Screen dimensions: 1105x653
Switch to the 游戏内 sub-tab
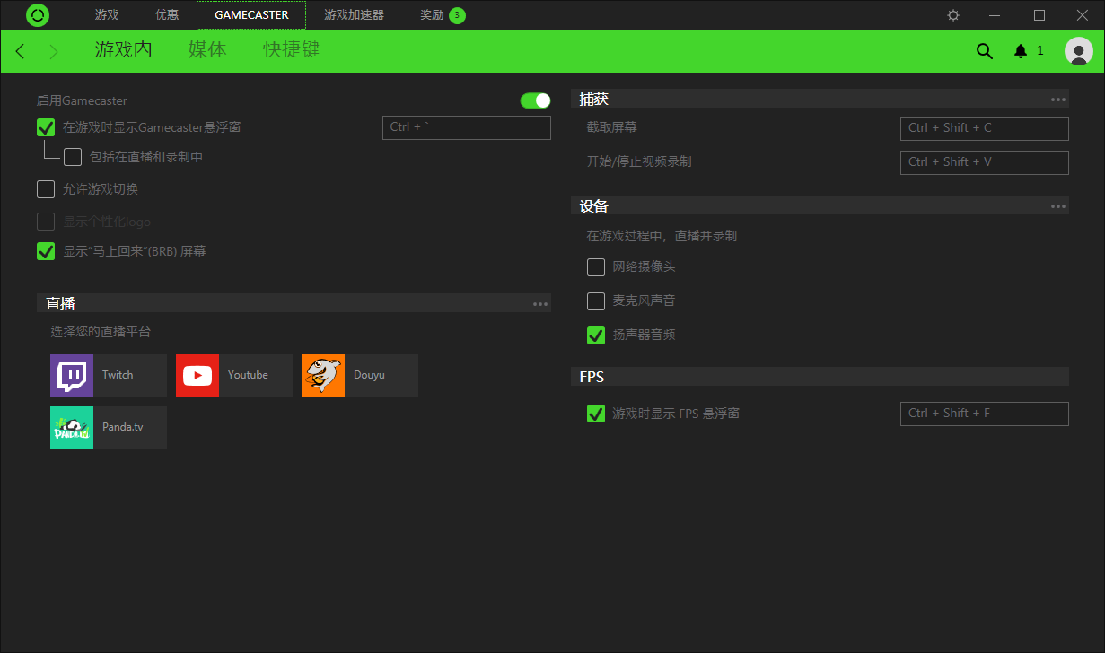click(x=124, y=50)
